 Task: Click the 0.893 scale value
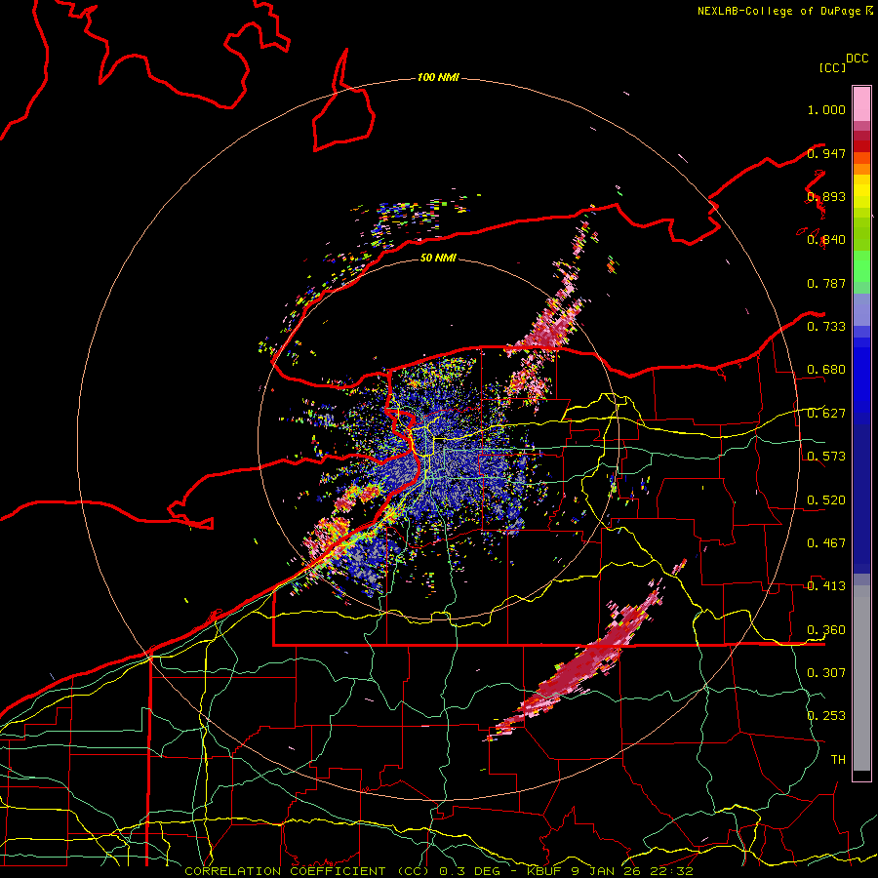pos(826,196)
